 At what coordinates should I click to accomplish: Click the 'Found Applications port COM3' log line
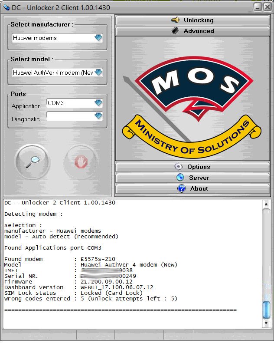(52, 248)
